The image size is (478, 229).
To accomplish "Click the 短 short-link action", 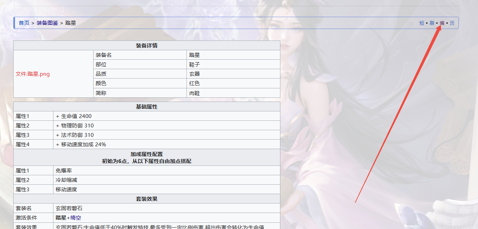I will click(422, 23).
